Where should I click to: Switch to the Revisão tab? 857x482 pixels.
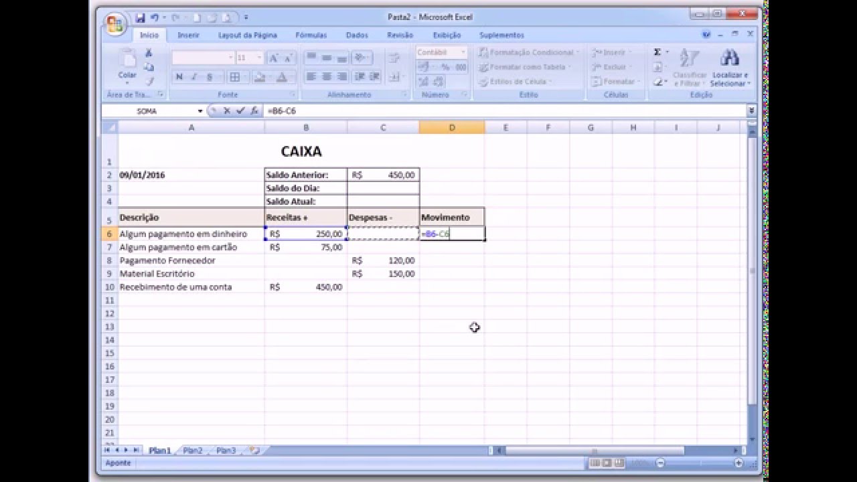coord(400,35)
